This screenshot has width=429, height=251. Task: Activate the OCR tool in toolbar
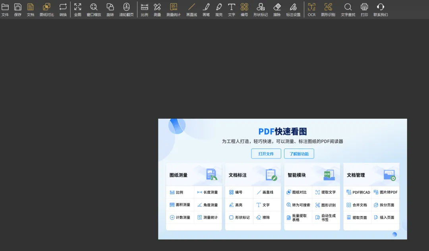click(x=312, y=10)
